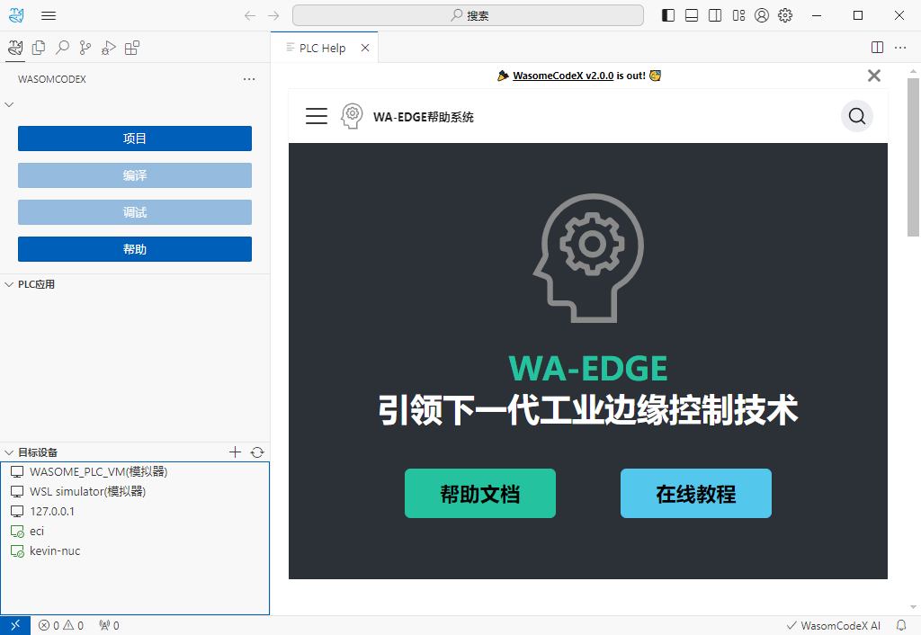The height and width of the screenshot is (635, 921).
Task: Refresh the 目标设备 list
Action: point(257,452)
